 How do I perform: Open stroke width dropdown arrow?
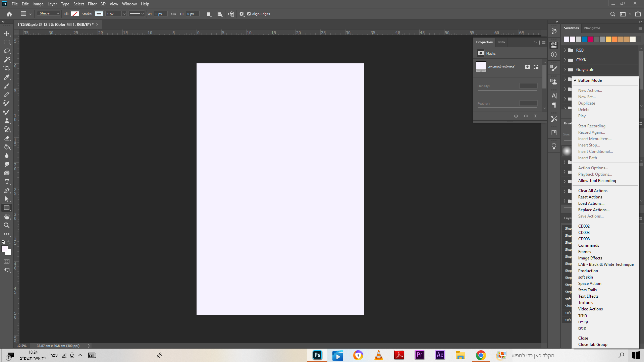pyautogui.click(x=124, y=14)
